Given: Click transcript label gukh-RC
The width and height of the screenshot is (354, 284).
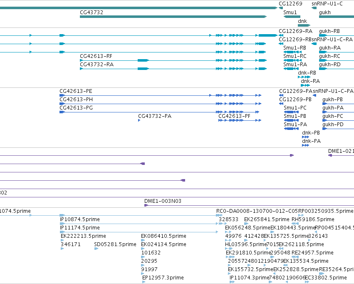Looking at the screenshot, I should click(329, 56).
